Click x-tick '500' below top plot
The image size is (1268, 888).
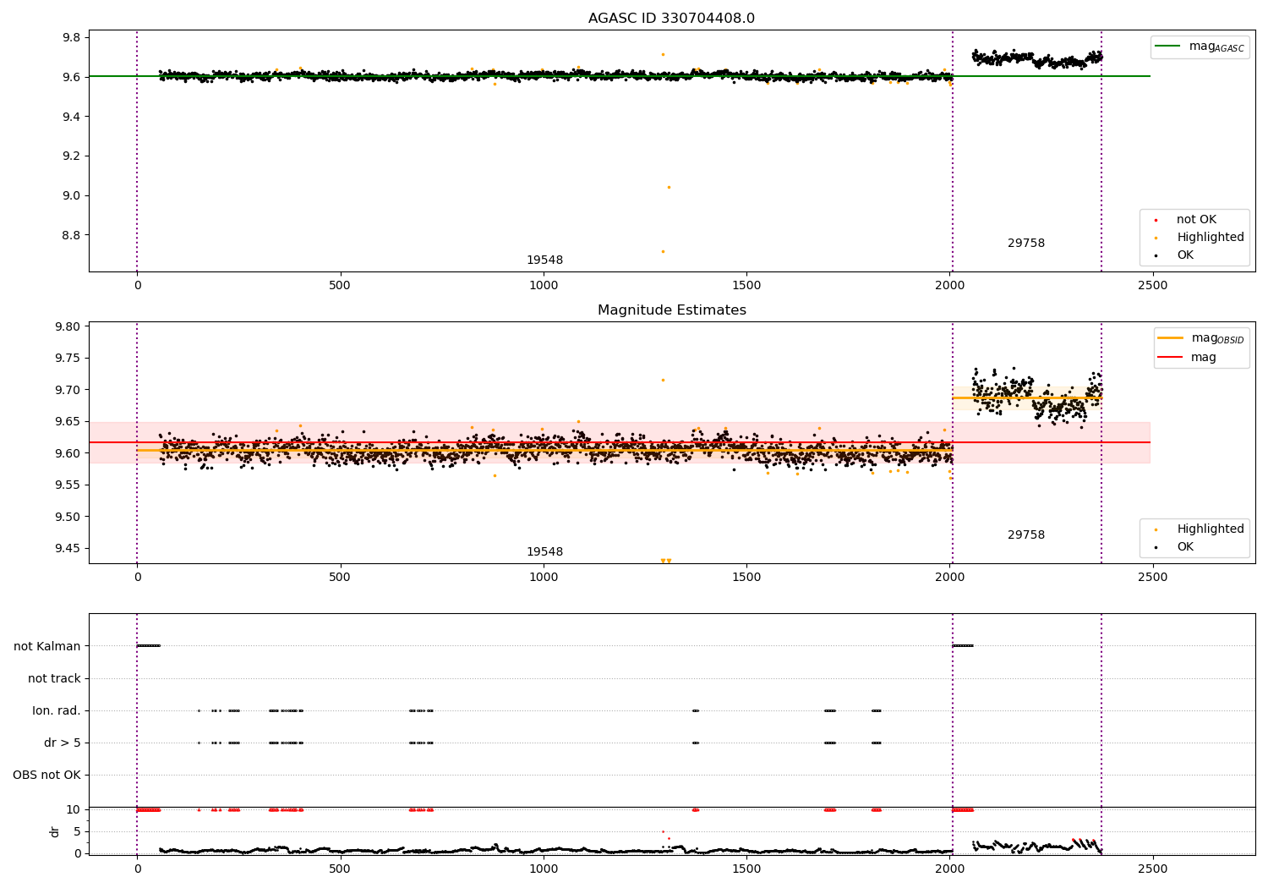point(340,286)
